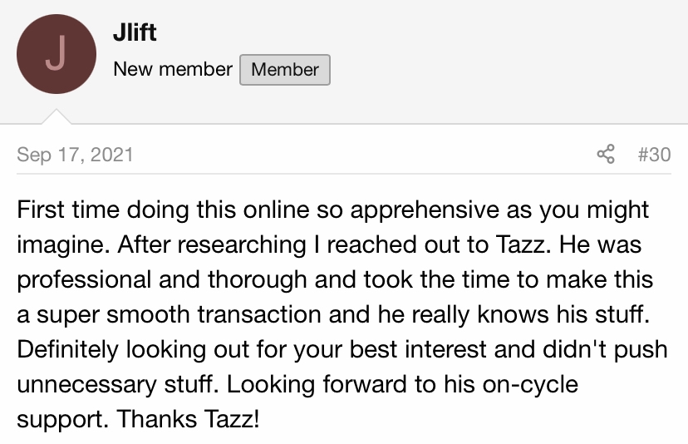Image resolution: width=688 pixels, height=444 pixels.
Task: Open Jlift's avatar with letter J
Action: click(x=57, y=54)
